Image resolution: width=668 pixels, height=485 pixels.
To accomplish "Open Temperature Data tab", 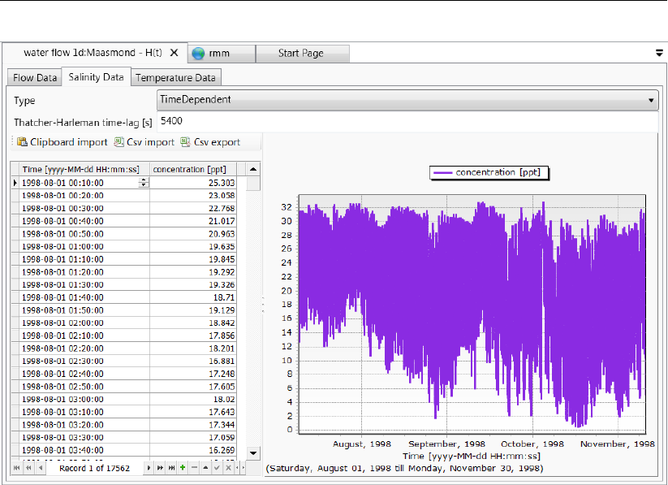I will pyautogui.click(x=175, y=78).
